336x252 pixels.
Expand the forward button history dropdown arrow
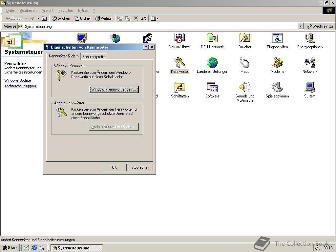point(38,18)
